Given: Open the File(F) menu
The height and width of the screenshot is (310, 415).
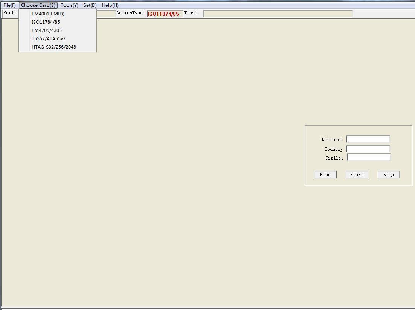Looking at the screenshot, I should click(x=9, y=5).
